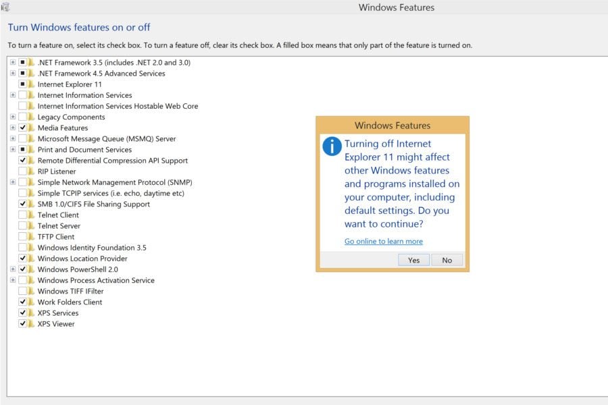This screenshot has width=608, height=405.
Task: Click the folder icon beside Telnet Client
Action: (x=31, y=215)
